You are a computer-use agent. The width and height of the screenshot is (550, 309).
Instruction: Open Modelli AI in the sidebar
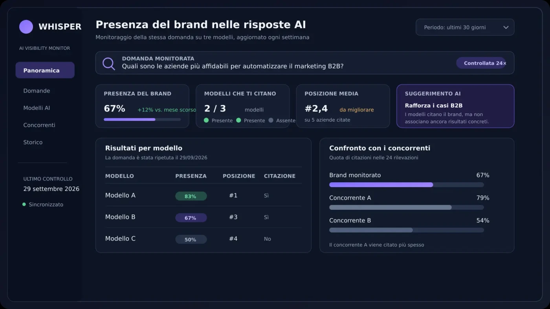[37, 108]
